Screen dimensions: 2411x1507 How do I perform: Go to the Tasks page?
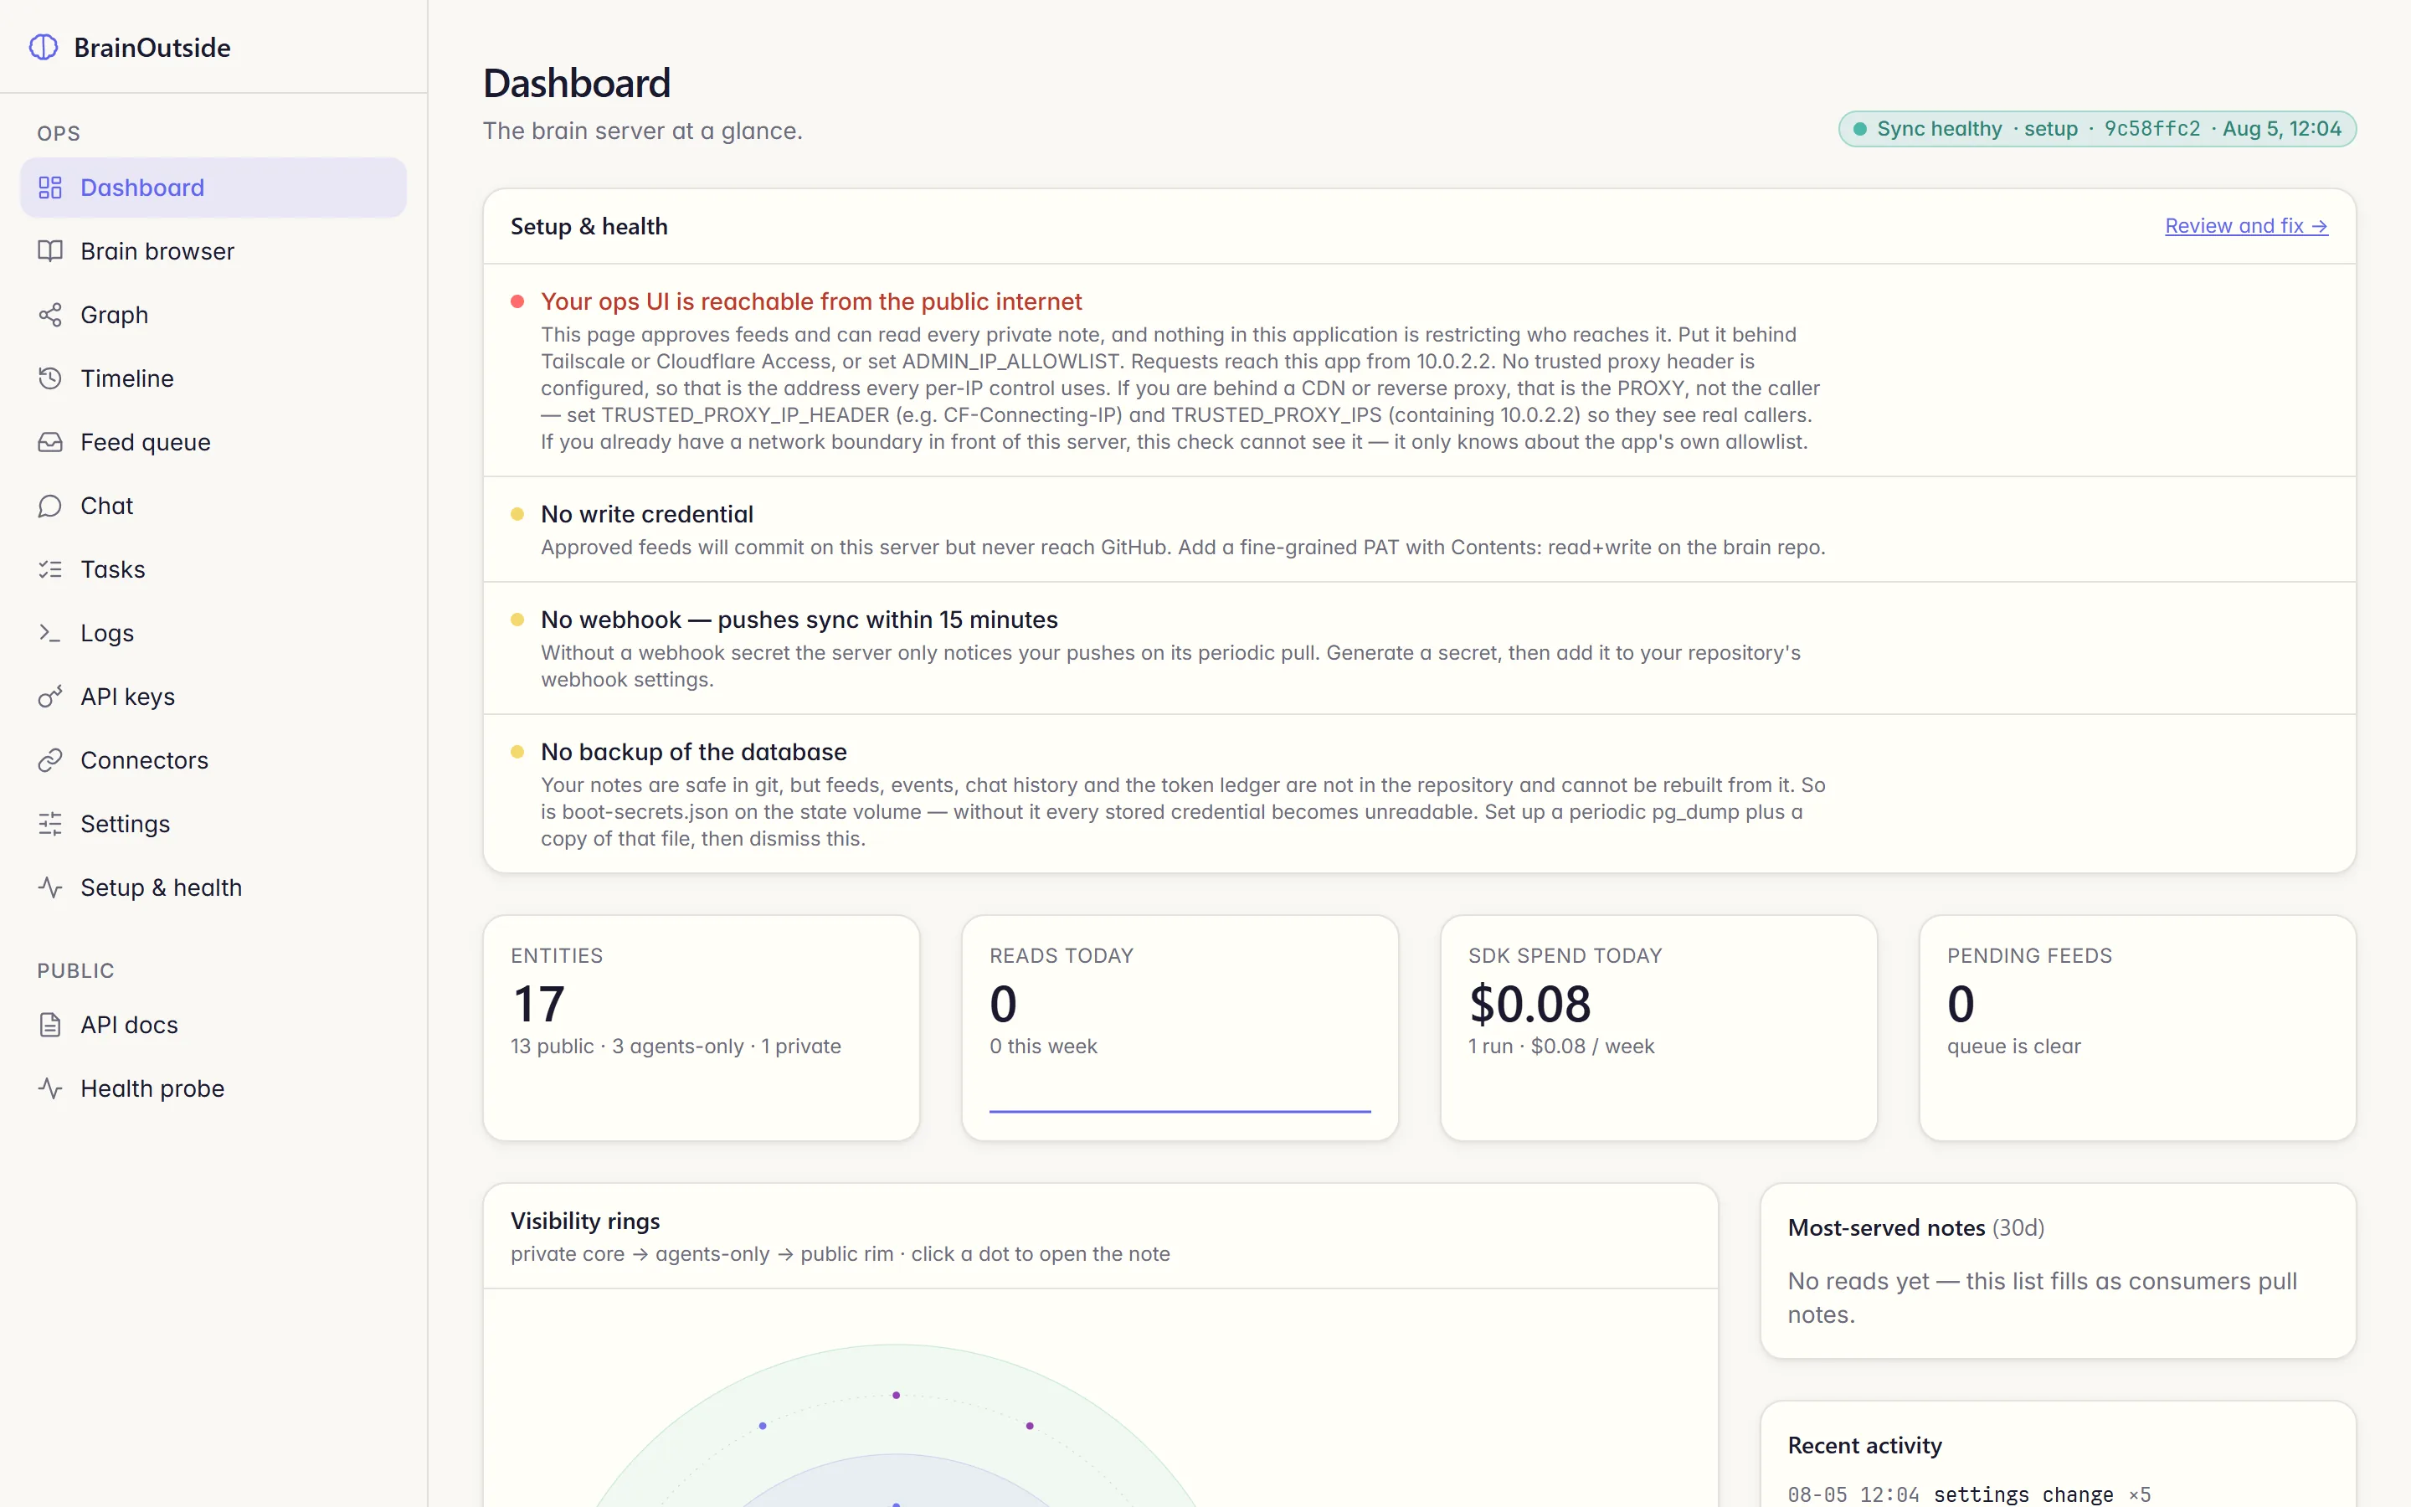[x=213, y=569]
